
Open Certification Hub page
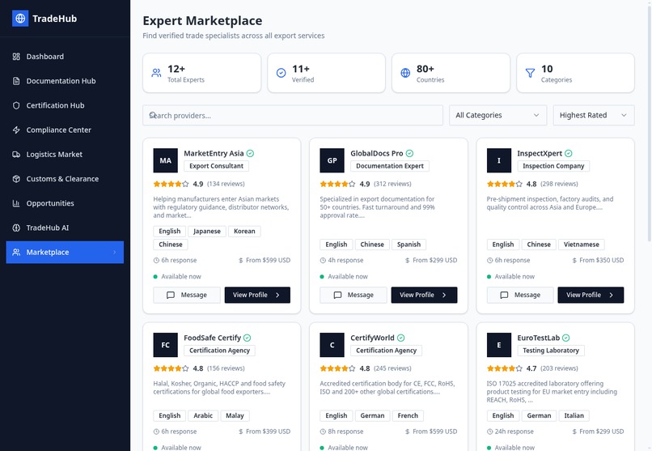[x=65, y=106]
